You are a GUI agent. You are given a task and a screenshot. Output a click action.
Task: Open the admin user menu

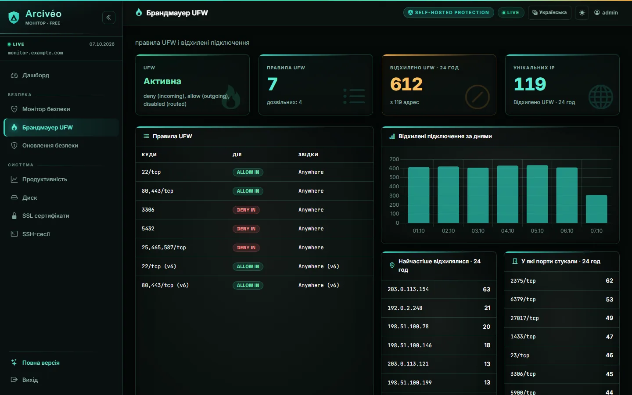[606, 13]
